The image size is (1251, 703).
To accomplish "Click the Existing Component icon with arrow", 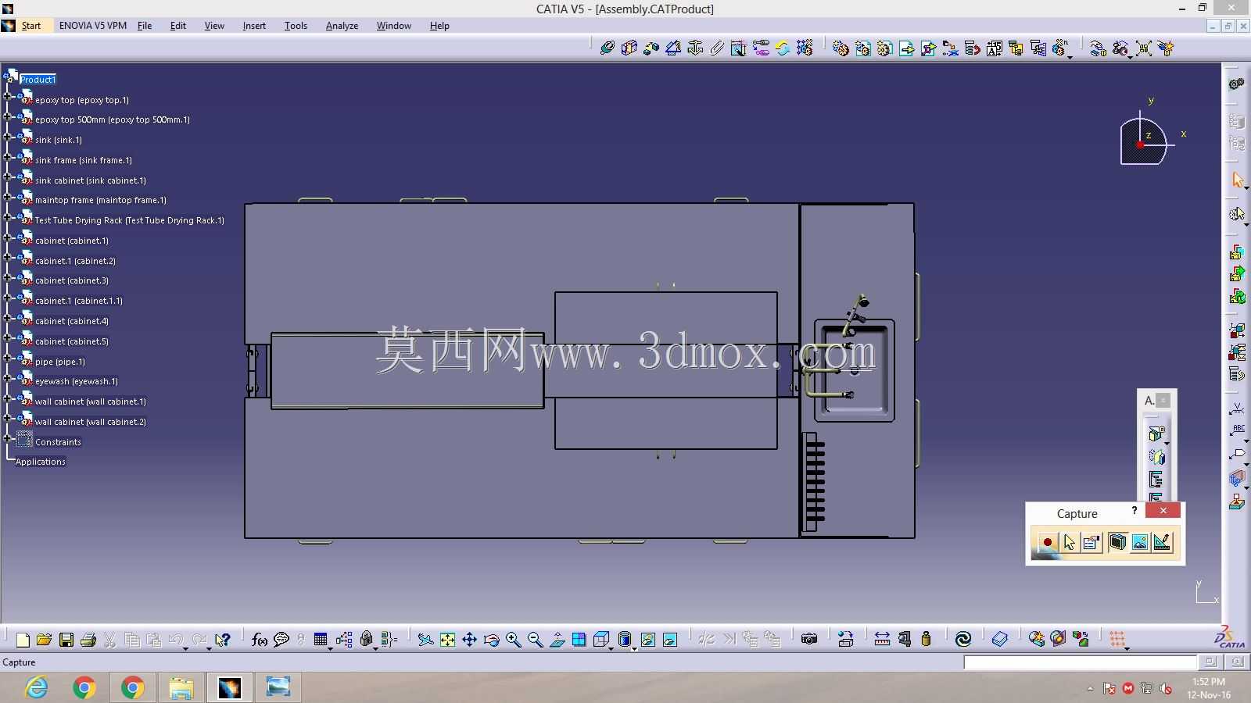I will (x=907, y=48).
